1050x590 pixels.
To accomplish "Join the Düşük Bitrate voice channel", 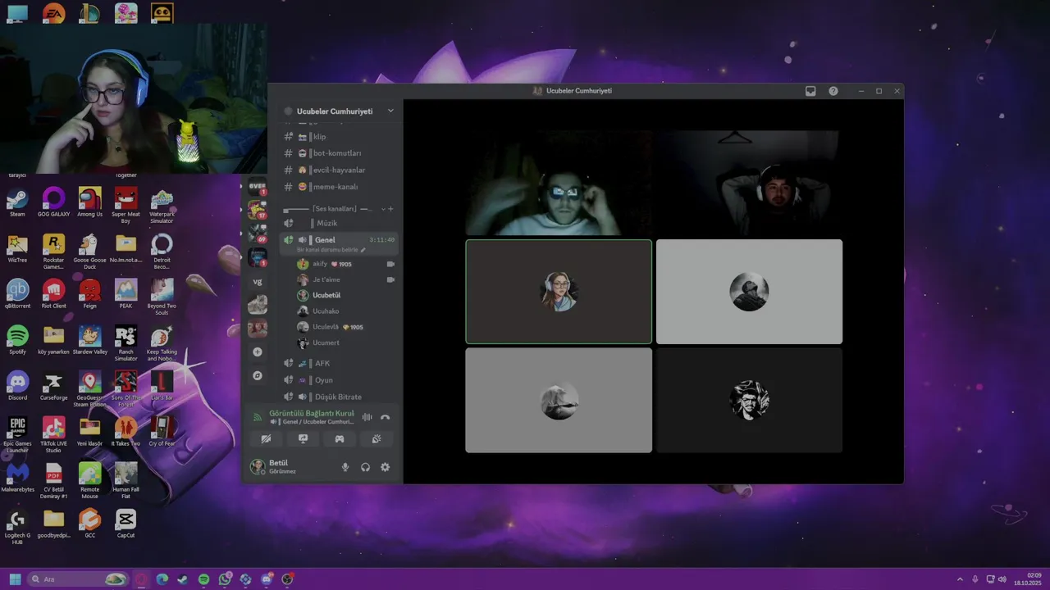I will coord(339,397).
